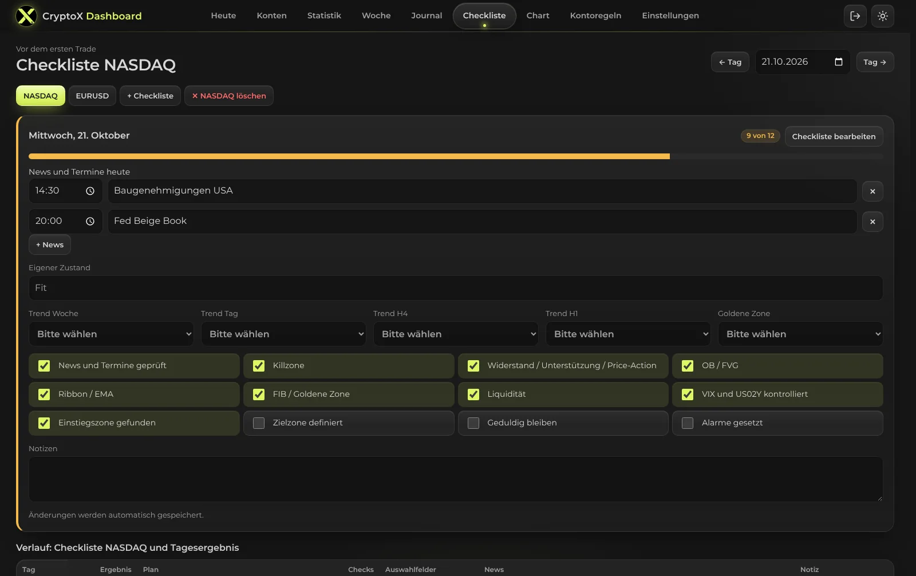The width and height of the screenshot is (916, 576).
Task: Uncheck Einstiegszone gefunden
Action: coord(44,423)
